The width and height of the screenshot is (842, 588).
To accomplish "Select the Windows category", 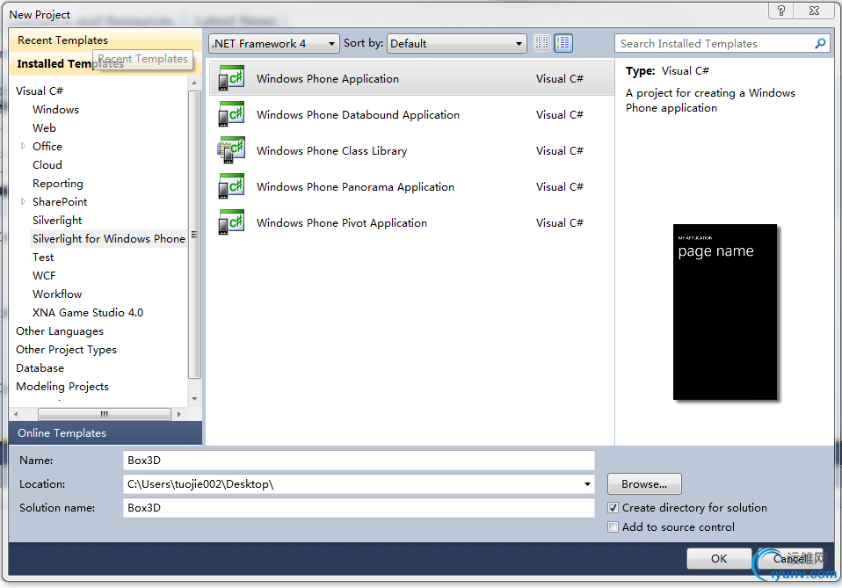I will click(55, 110).
